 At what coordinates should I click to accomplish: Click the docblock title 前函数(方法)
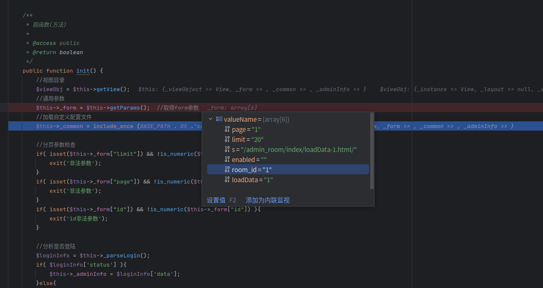(x=49, y=24)
